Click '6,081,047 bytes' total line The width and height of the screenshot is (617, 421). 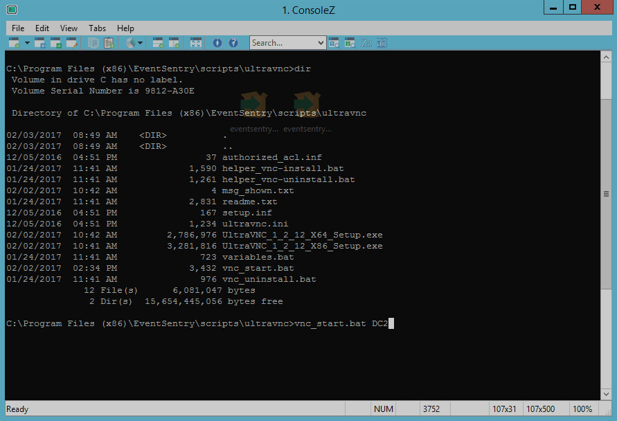(214, 290)
